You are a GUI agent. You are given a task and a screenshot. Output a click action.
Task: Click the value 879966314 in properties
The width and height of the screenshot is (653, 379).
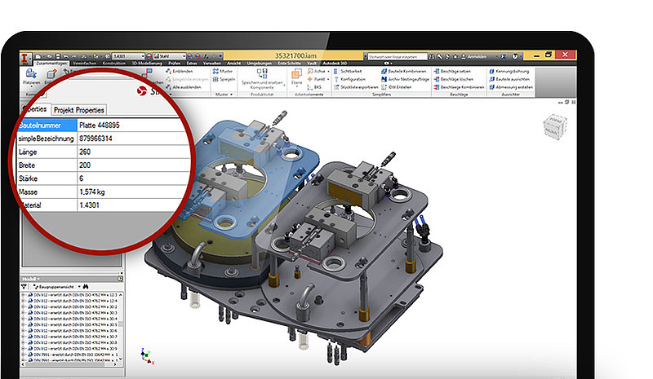pos(96,139)
